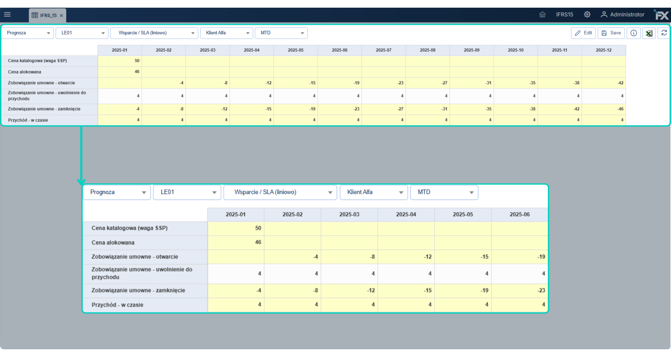Select 'Cena katalogowa (waga SSP)' row in top table
671x357 pixels.
[49, 61]
